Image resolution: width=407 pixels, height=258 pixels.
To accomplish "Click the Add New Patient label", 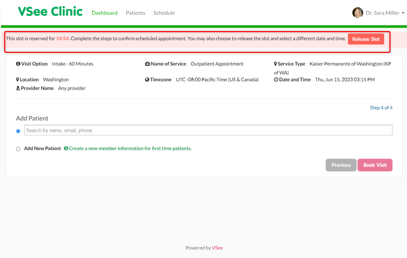I will (43, 149).
